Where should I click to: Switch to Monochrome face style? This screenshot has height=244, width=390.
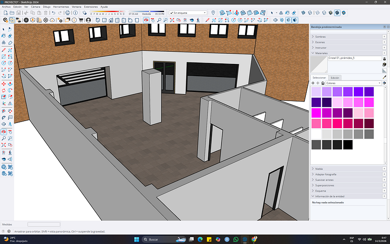point(344,13)
